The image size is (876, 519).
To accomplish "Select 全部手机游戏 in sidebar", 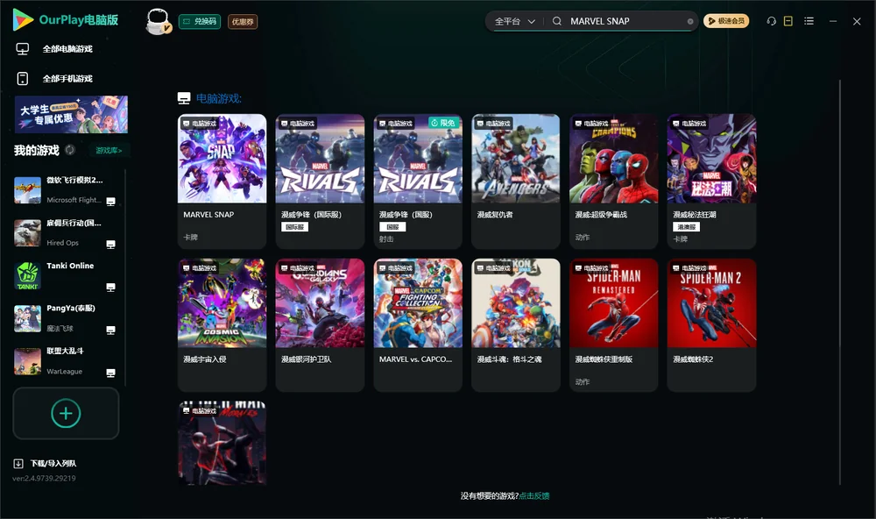I will pyautogui.click(x=67, y=79).
